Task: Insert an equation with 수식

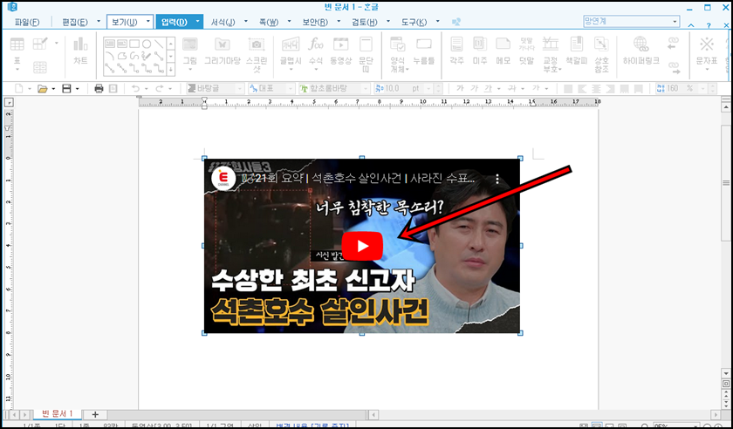Action: click(x=316, y=52)
